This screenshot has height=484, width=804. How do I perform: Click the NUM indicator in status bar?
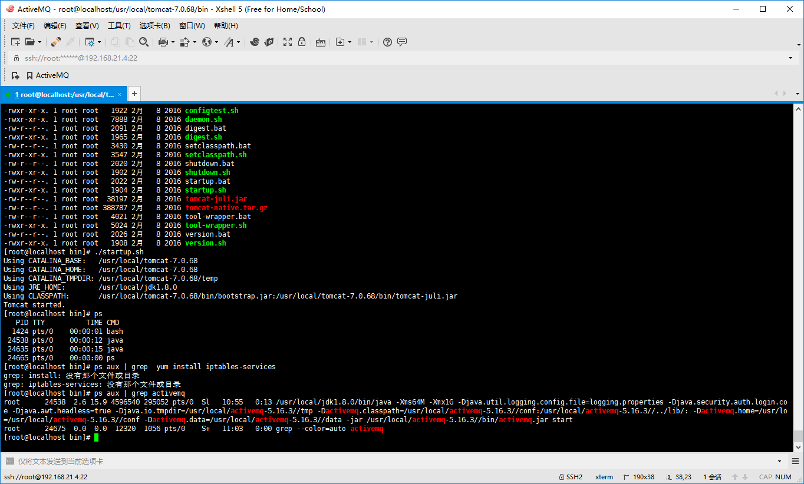pos(783,477)
